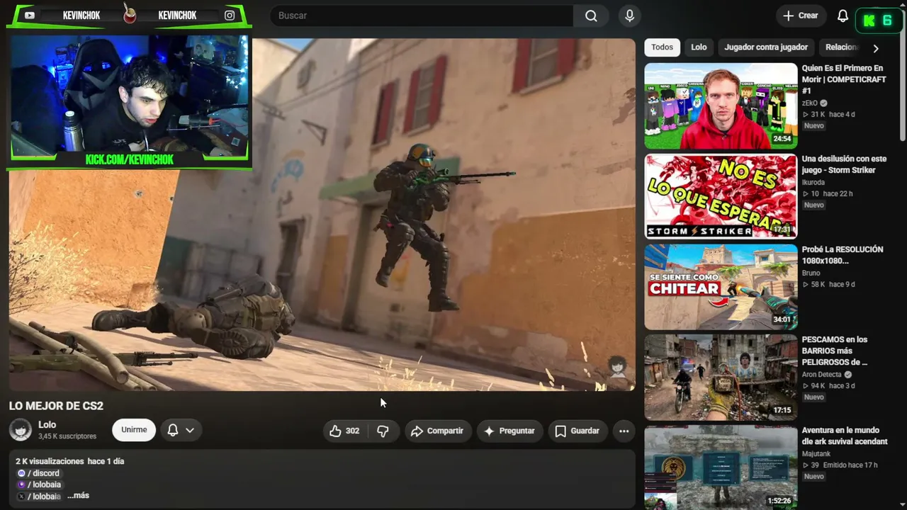Visit the Majutank channel name
Screen dimensions: 907x510
pyautogui.click(x=817, y=454)
